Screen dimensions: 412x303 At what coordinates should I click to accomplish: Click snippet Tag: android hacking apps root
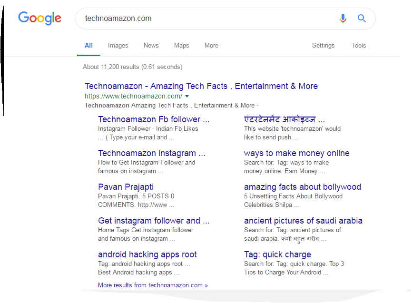point(144,264)
